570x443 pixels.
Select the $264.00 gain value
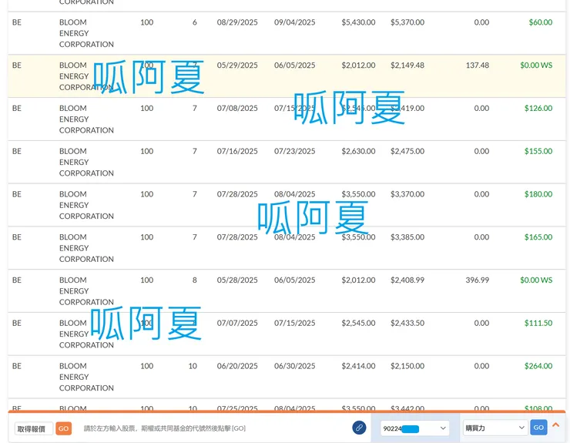[x=538, y=365]
